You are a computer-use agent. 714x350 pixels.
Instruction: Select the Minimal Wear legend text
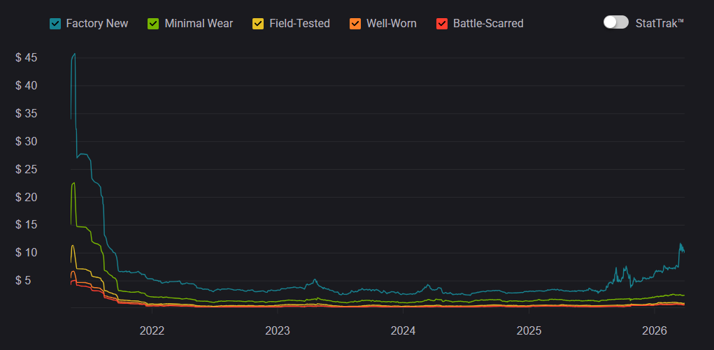click(199, 24)
